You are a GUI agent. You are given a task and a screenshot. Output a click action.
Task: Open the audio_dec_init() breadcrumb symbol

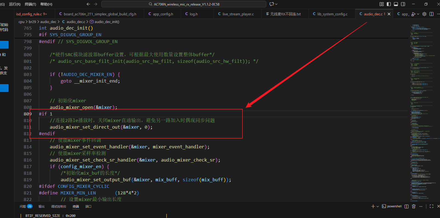(x=105, y=22)
